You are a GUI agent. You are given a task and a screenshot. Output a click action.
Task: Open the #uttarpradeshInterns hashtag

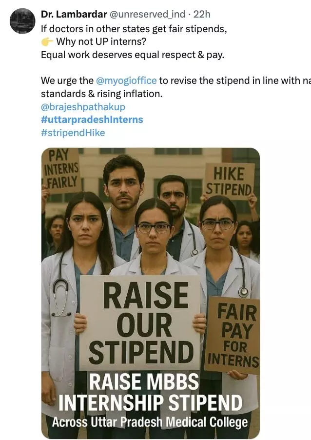tap(92, 120)
